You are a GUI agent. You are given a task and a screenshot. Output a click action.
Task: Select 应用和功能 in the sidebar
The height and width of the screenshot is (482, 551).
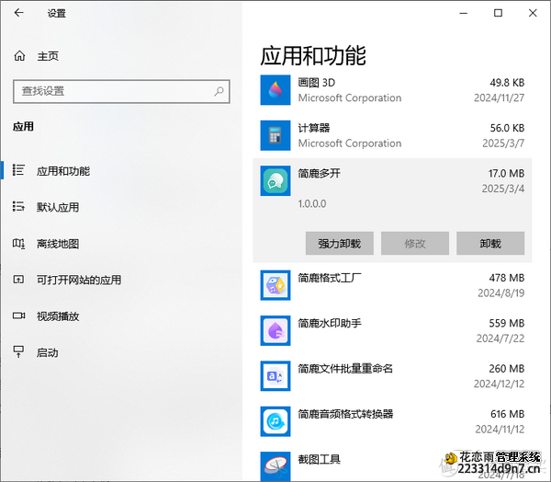coord(63,171)
